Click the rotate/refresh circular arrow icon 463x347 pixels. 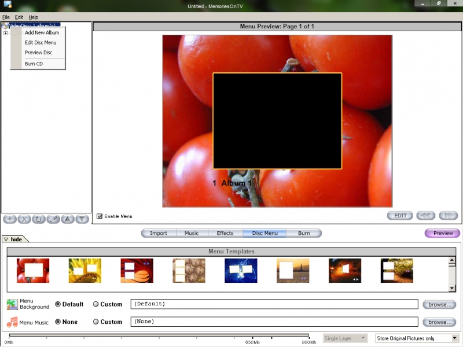point(39,219)
